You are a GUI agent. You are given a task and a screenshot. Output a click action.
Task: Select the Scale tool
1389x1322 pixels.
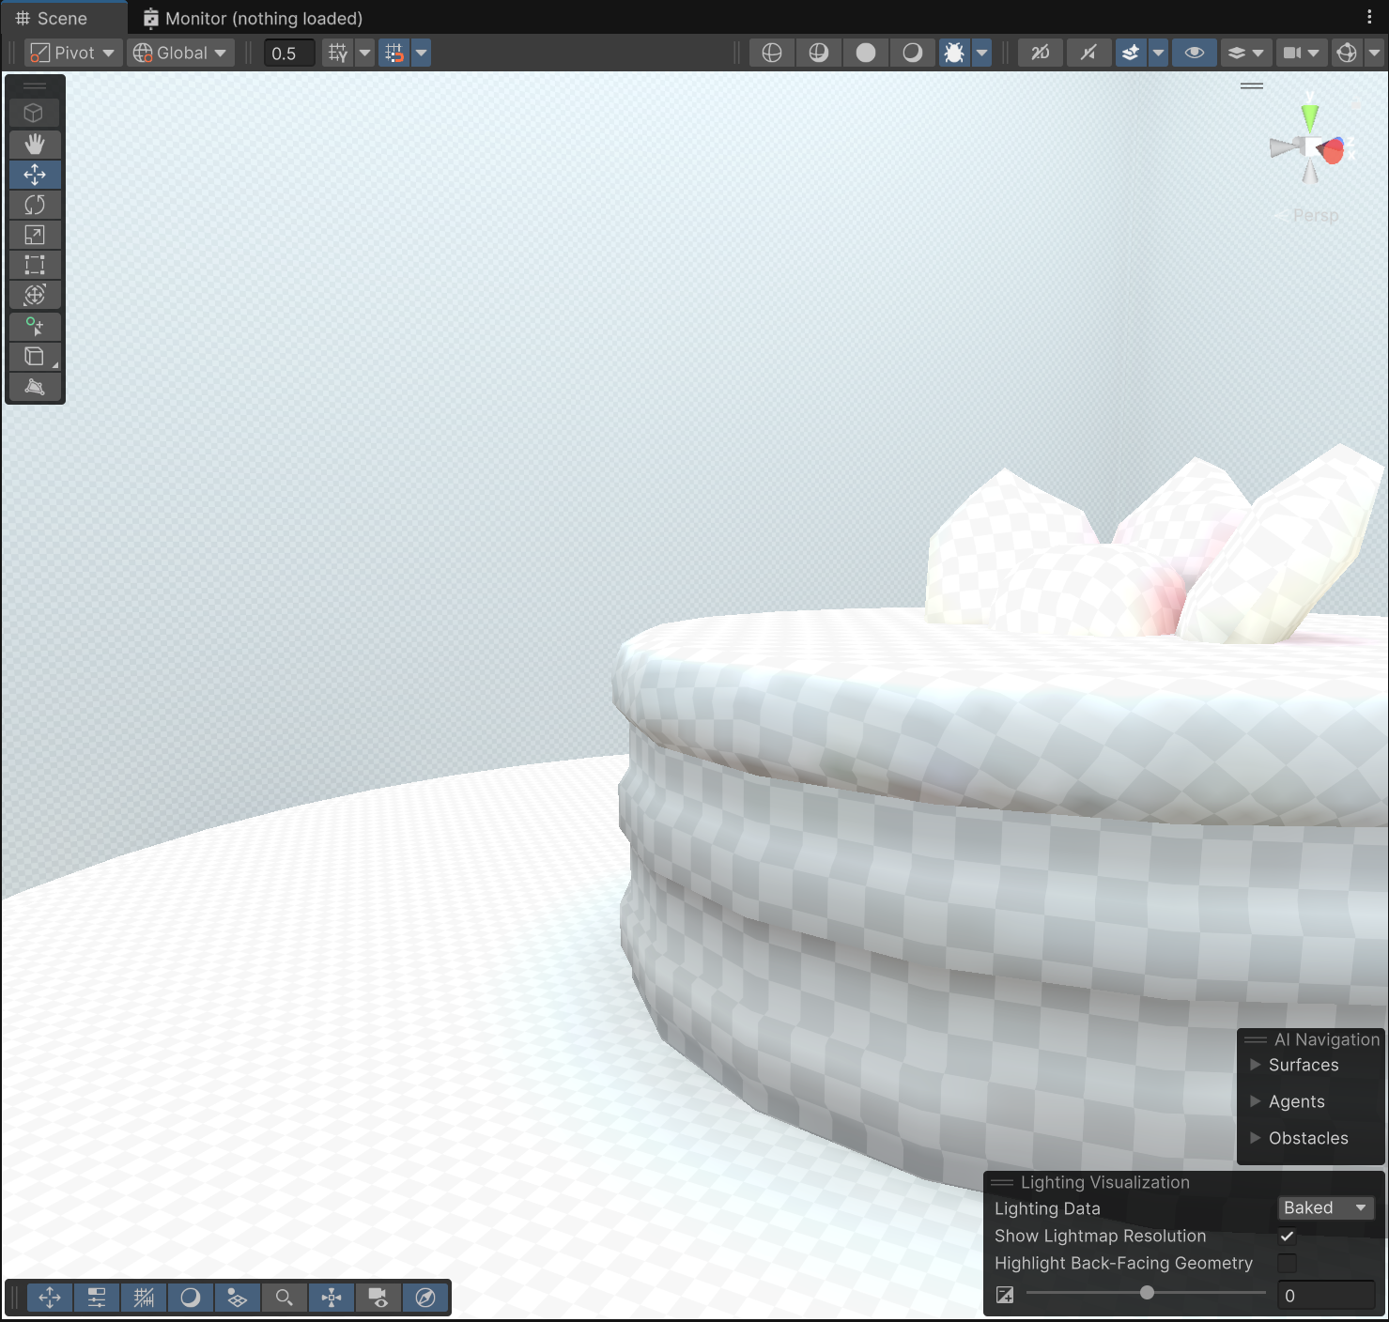click(35, 235)
